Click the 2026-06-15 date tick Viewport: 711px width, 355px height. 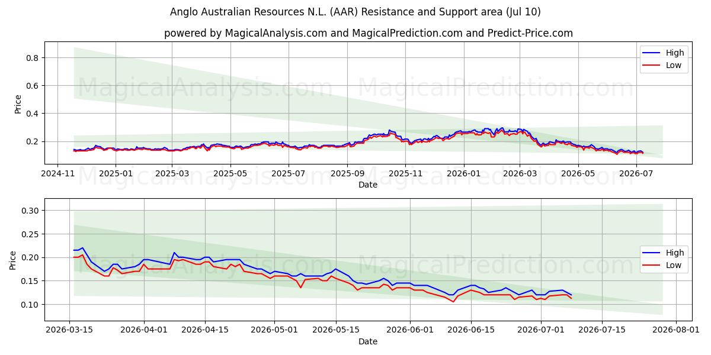click(471, 330)
